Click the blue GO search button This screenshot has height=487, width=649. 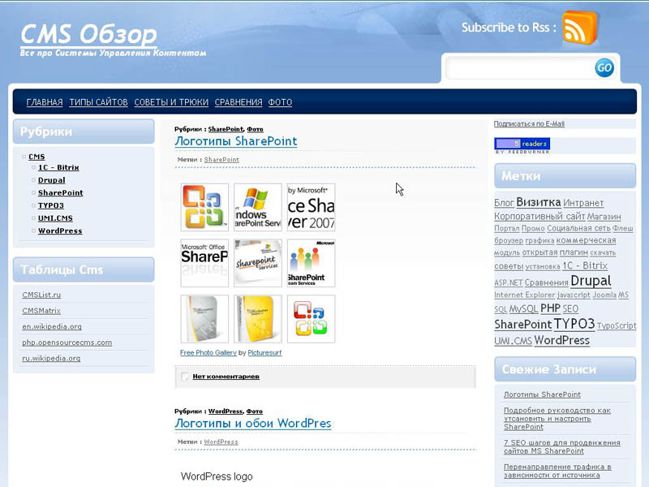click(604, 67)
